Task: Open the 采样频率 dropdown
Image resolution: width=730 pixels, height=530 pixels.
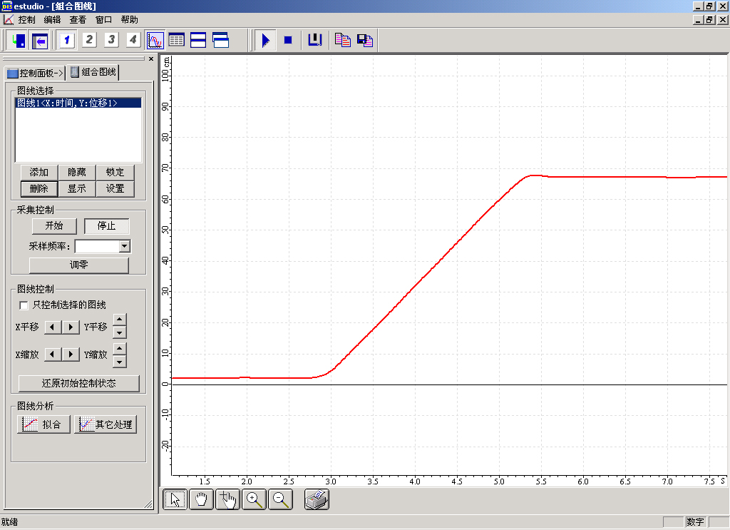Action: coord(125,246)
